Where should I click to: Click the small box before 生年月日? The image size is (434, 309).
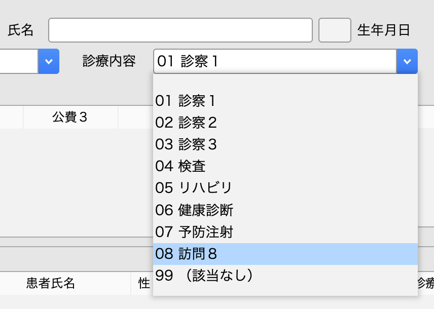point(335,30)
